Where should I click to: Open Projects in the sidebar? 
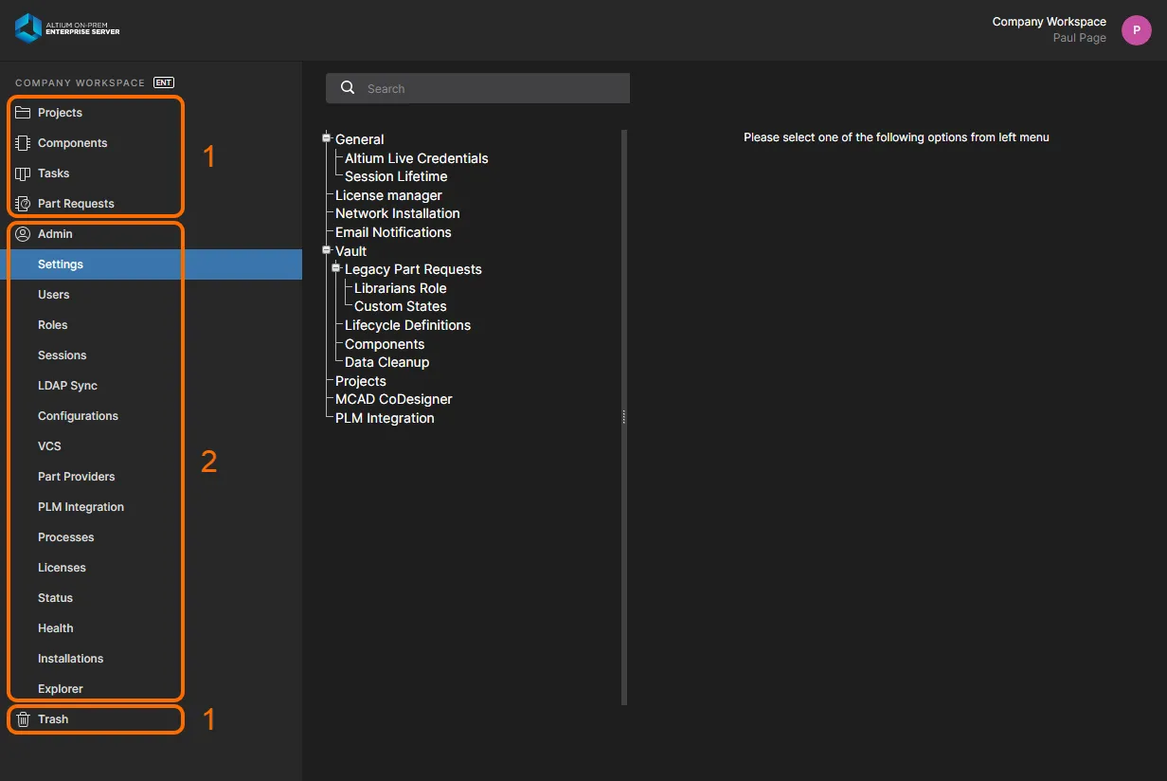[60, 113]
